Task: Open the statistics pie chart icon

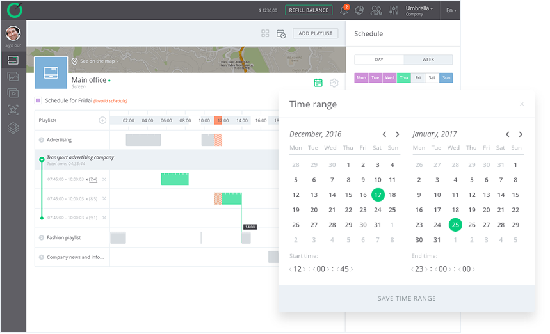Action: pos(359,10)
